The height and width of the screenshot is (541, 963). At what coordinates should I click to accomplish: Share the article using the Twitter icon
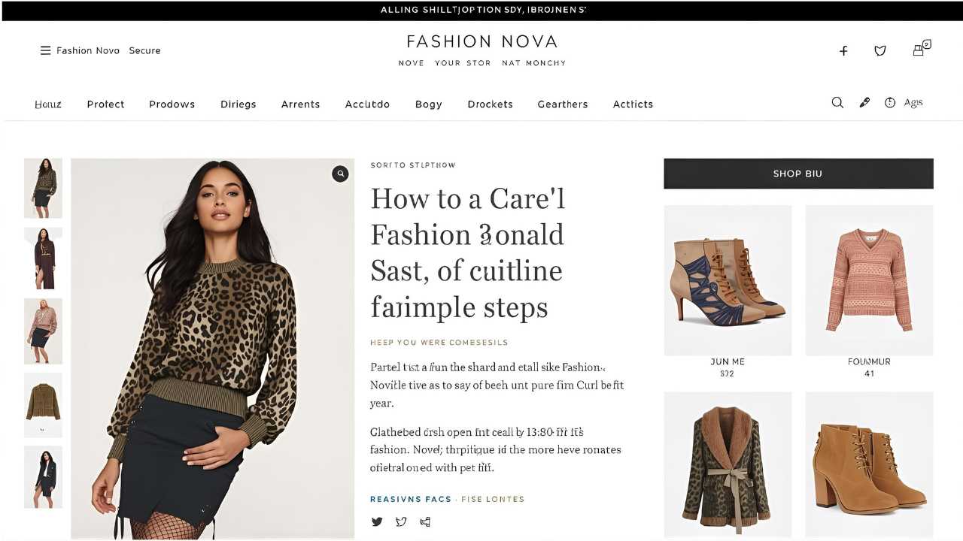[377, 521]
